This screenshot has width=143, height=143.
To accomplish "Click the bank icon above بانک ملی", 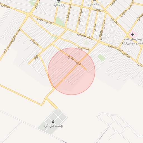I will 94,0.
